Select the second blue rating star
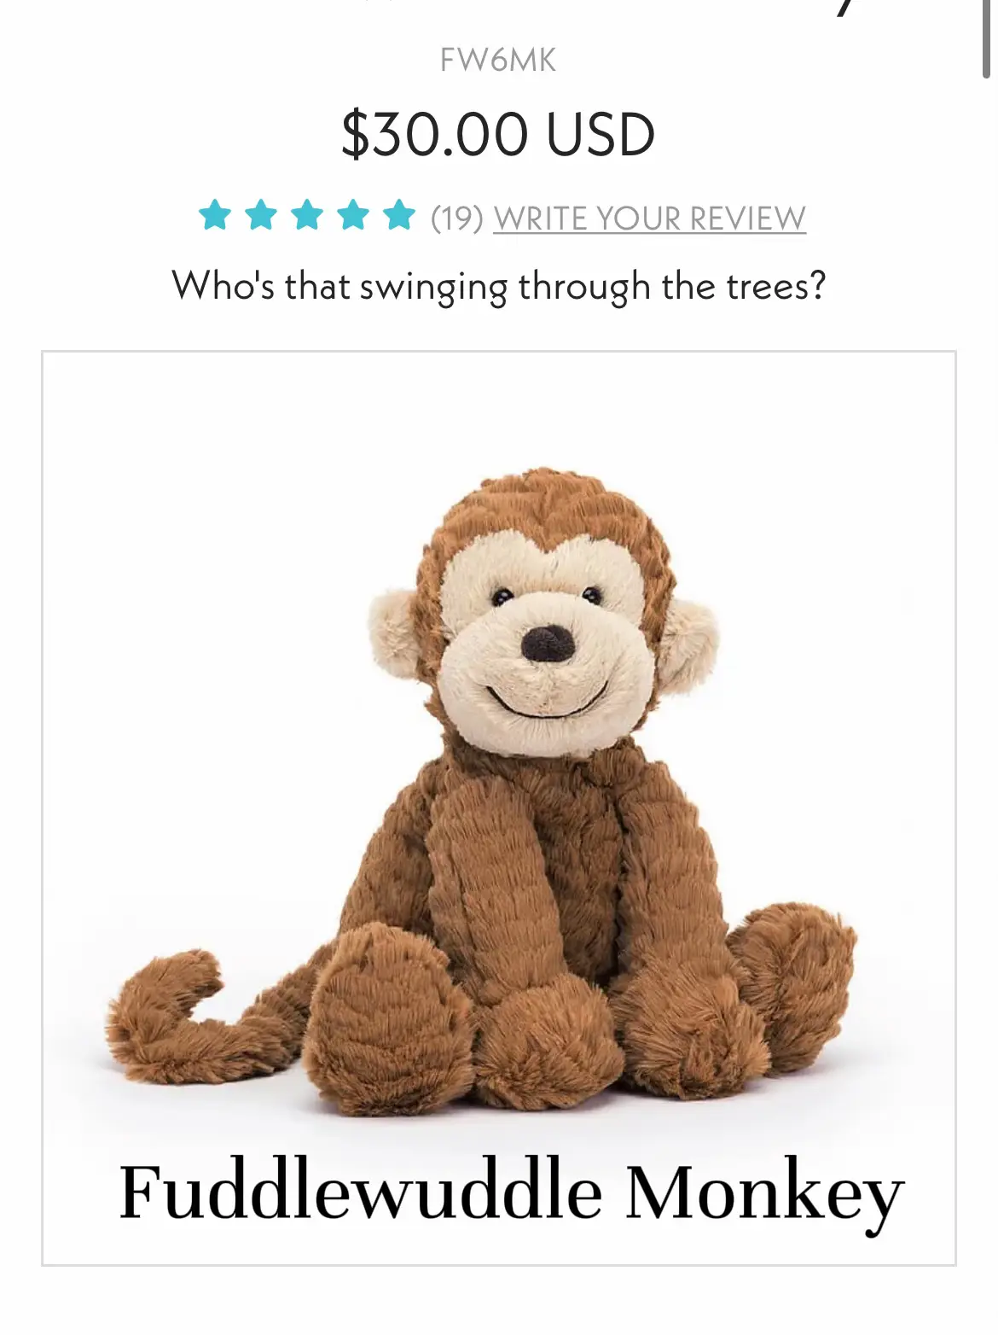998x1335 pixels. click(x=261, y=216)
